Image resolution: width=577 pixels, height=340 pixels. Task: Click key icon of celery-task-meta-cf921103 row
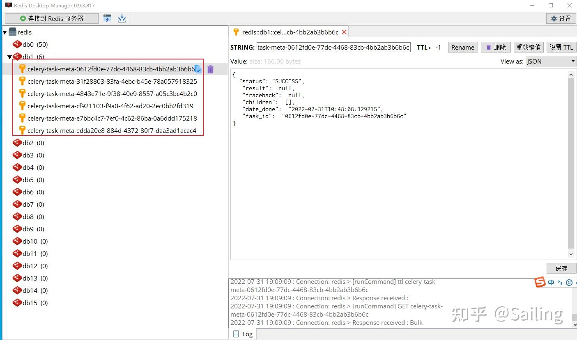coord(23,106)
